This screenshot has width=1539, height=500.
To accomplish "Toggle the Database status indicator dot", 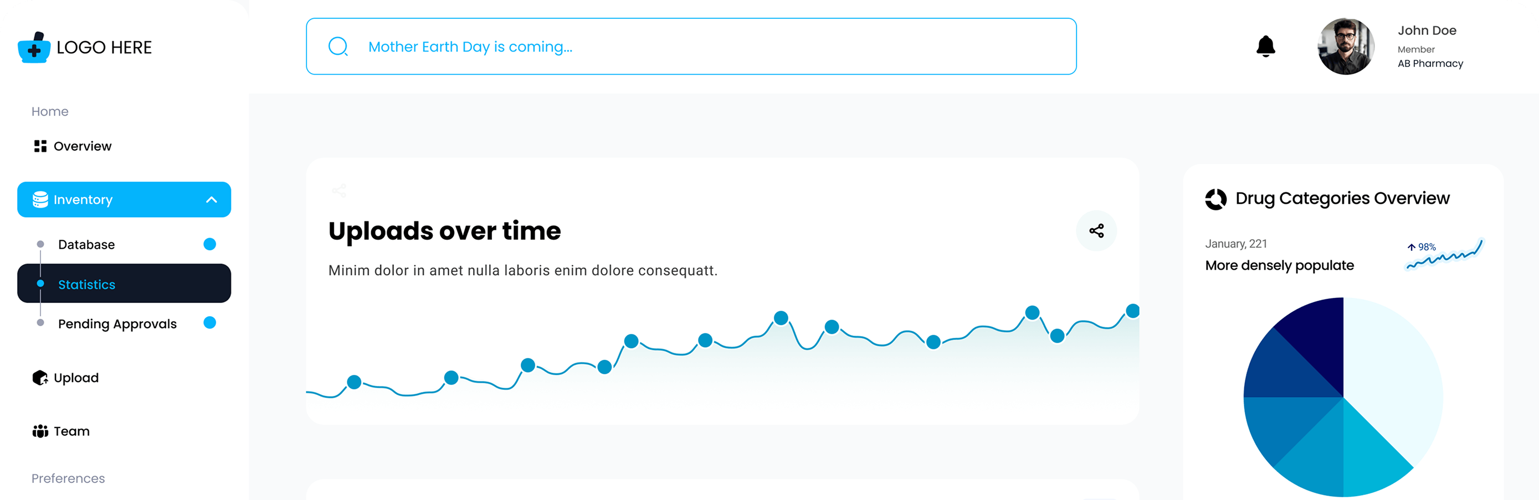I will (209, 244).
